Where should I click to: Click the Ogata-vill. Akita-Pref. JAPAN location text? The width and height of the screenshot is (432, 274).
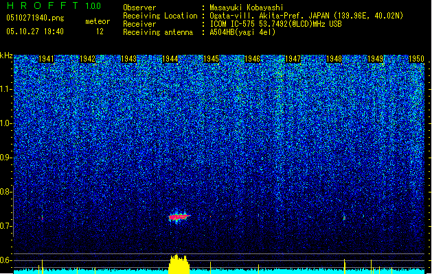pyautogui.click(x=306, y=16)
